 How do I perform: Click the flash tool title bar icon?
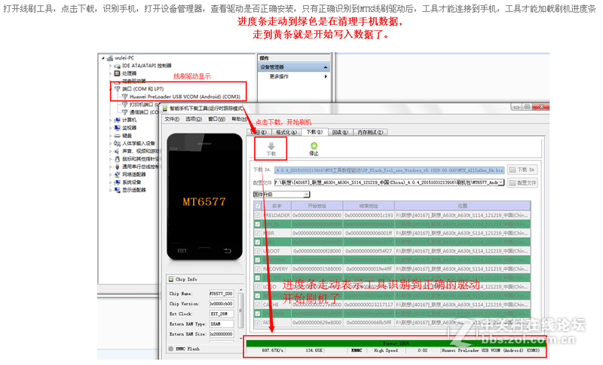165,109
